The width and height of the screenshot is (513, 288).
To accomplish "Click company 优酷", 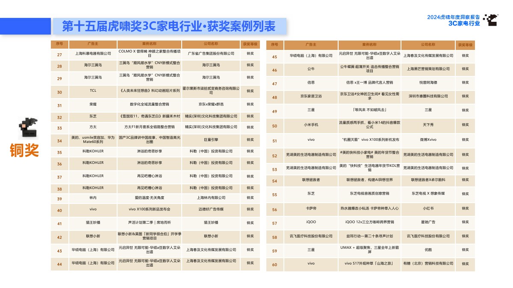I will point(428,250).
